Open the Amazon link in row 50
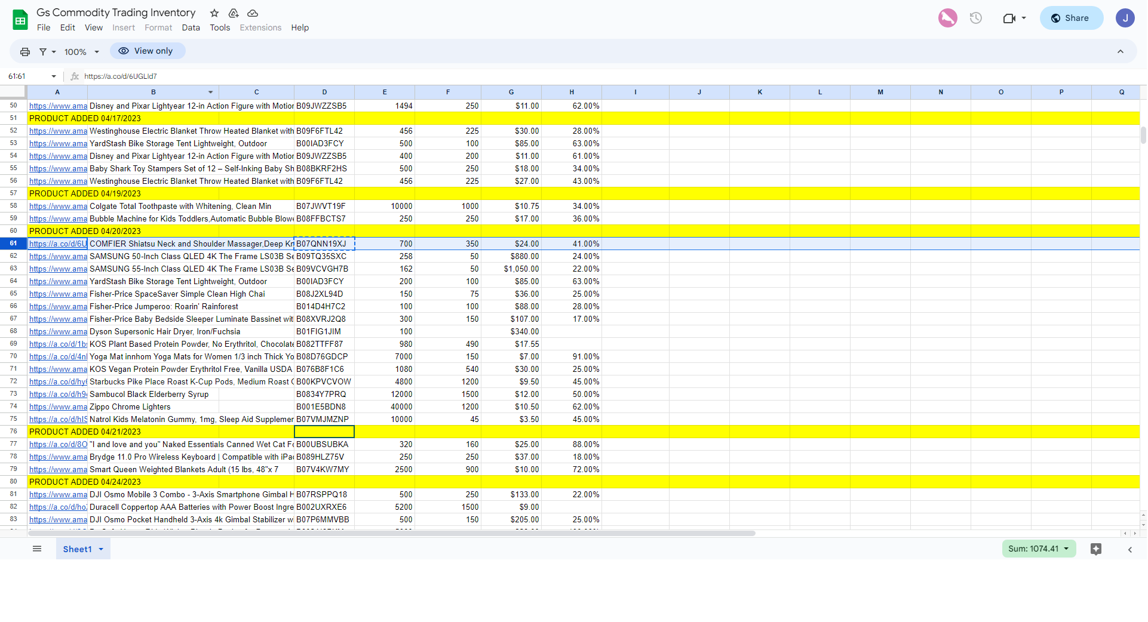This screenshot has height=622, width=1148. click(58, 106)
